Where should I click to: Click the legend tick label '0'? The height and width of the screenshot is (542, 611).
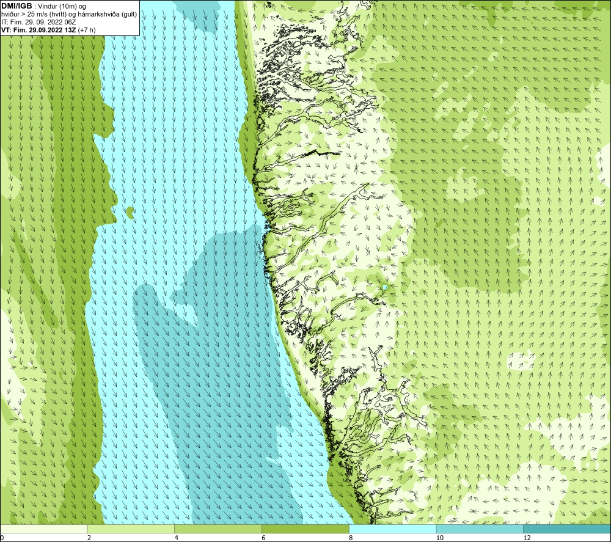(x=2, y=538)
